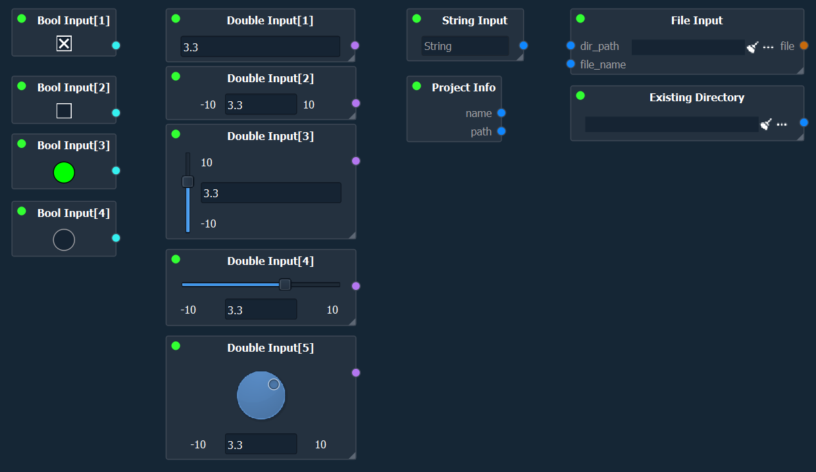Click the Bool Input[3] green status dot
Image resolution: width=816 pixels, height=472 pixels.
[x=22, y=143]
